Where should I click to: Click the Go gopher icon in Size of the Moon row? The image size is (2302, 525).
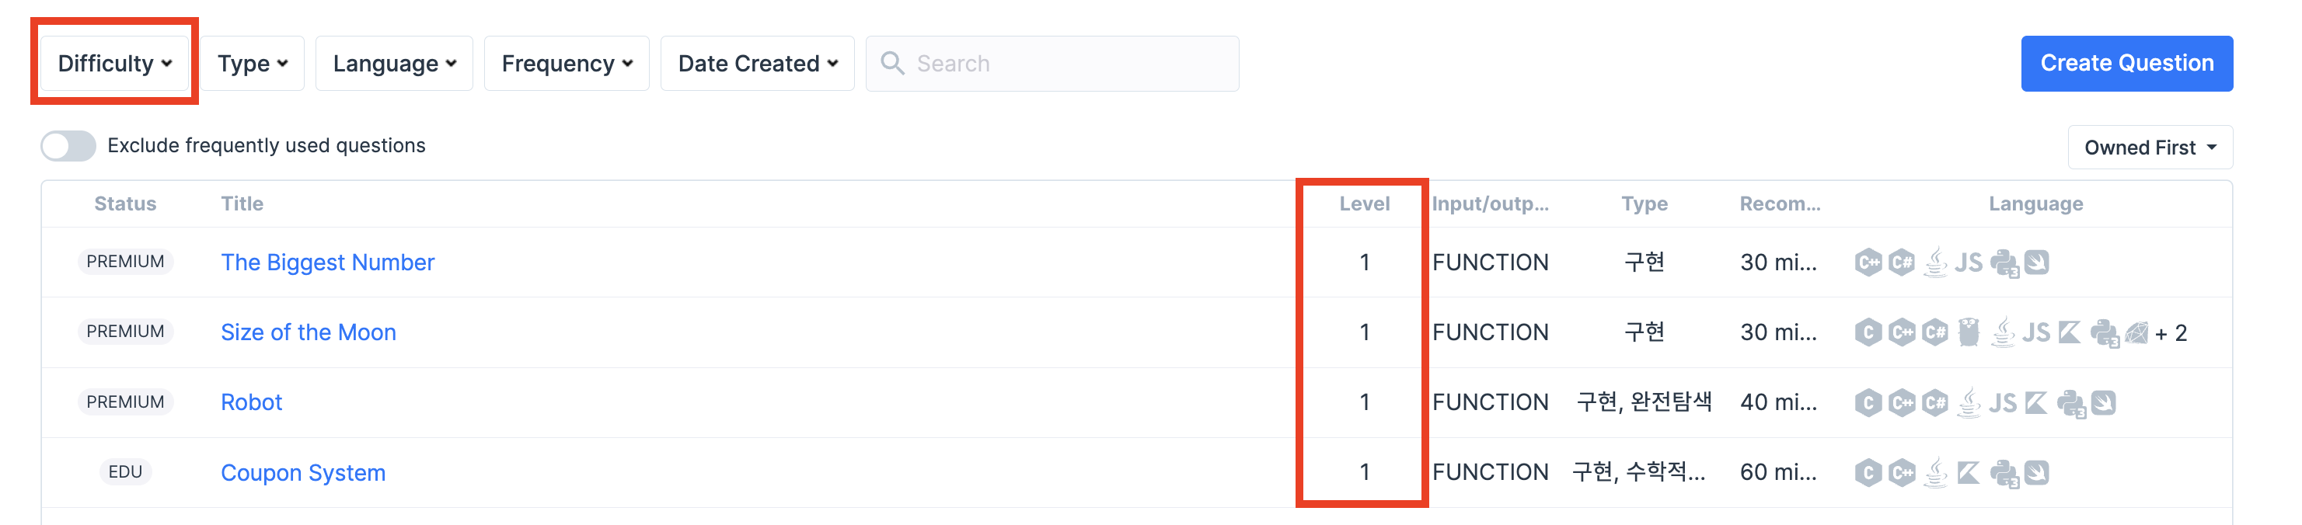(x=1969, y=332)
